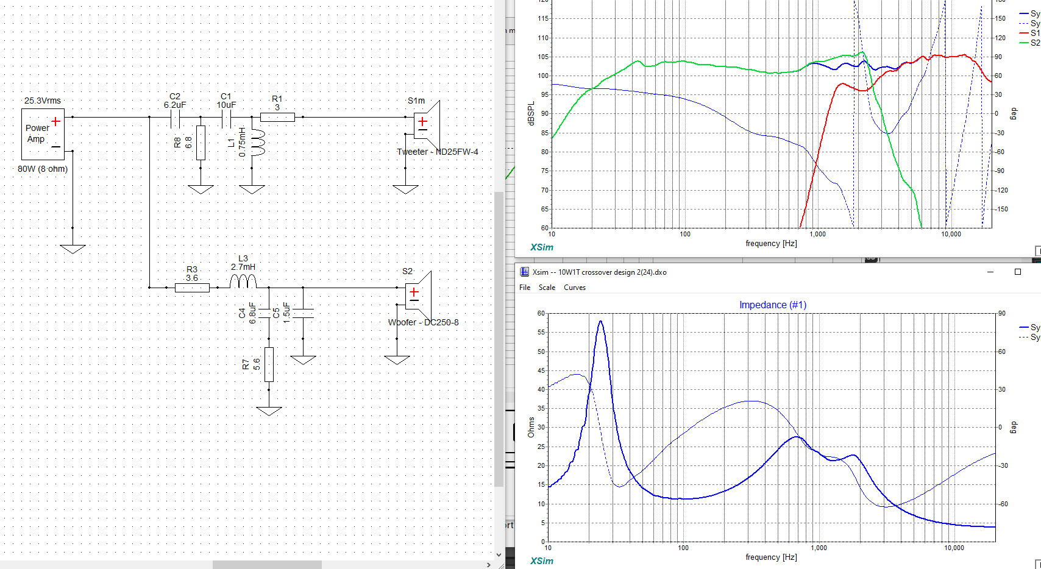Select inductor L3 2.7mH coil

[x=243, y=281]
